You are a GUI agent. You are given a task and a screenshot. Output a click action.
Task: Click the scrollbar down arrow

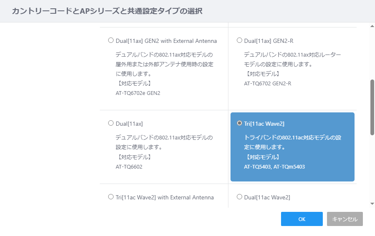pos(372,204)
